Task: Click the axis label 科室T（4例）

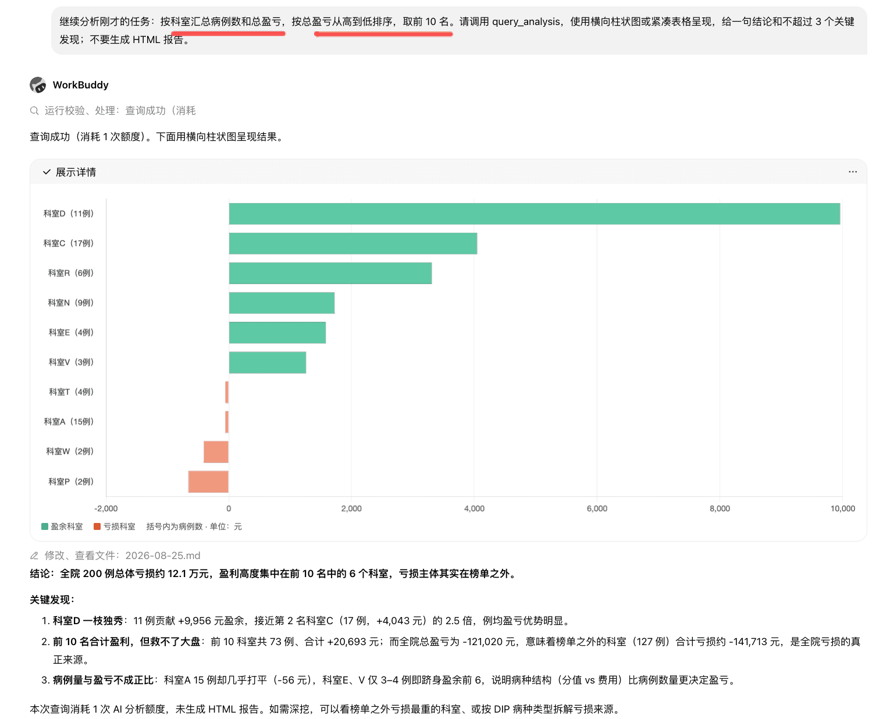Action: (x=71, y=391)
